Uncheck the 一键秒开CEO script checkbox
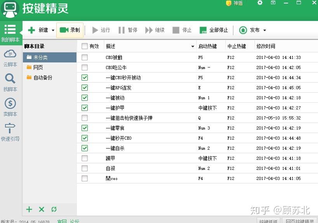This screenshot has height=223, width=318. tap(85, 138)
